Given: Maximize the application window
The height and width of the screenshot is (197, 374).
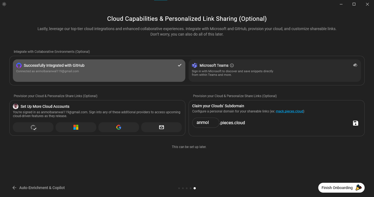Looking at the screenshot, I should point(354,4).
